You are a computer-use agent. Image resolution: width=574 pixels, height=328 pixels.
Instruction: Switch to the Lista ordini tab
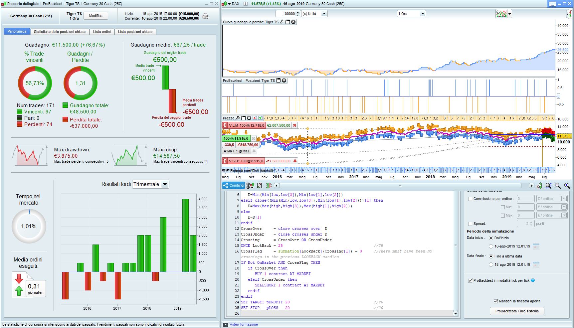pyautogui.click(x=102, y=32)
